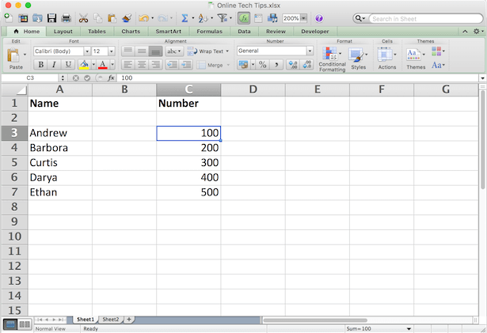Align cell text right
Viewport: 487px width, 333px height.
(x=156, y=65)
